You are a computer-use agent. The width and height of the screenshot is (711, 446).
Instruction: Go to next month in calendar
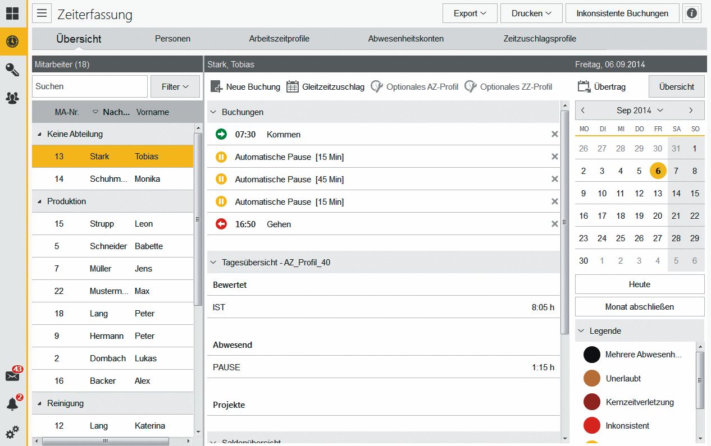point(691,111)
